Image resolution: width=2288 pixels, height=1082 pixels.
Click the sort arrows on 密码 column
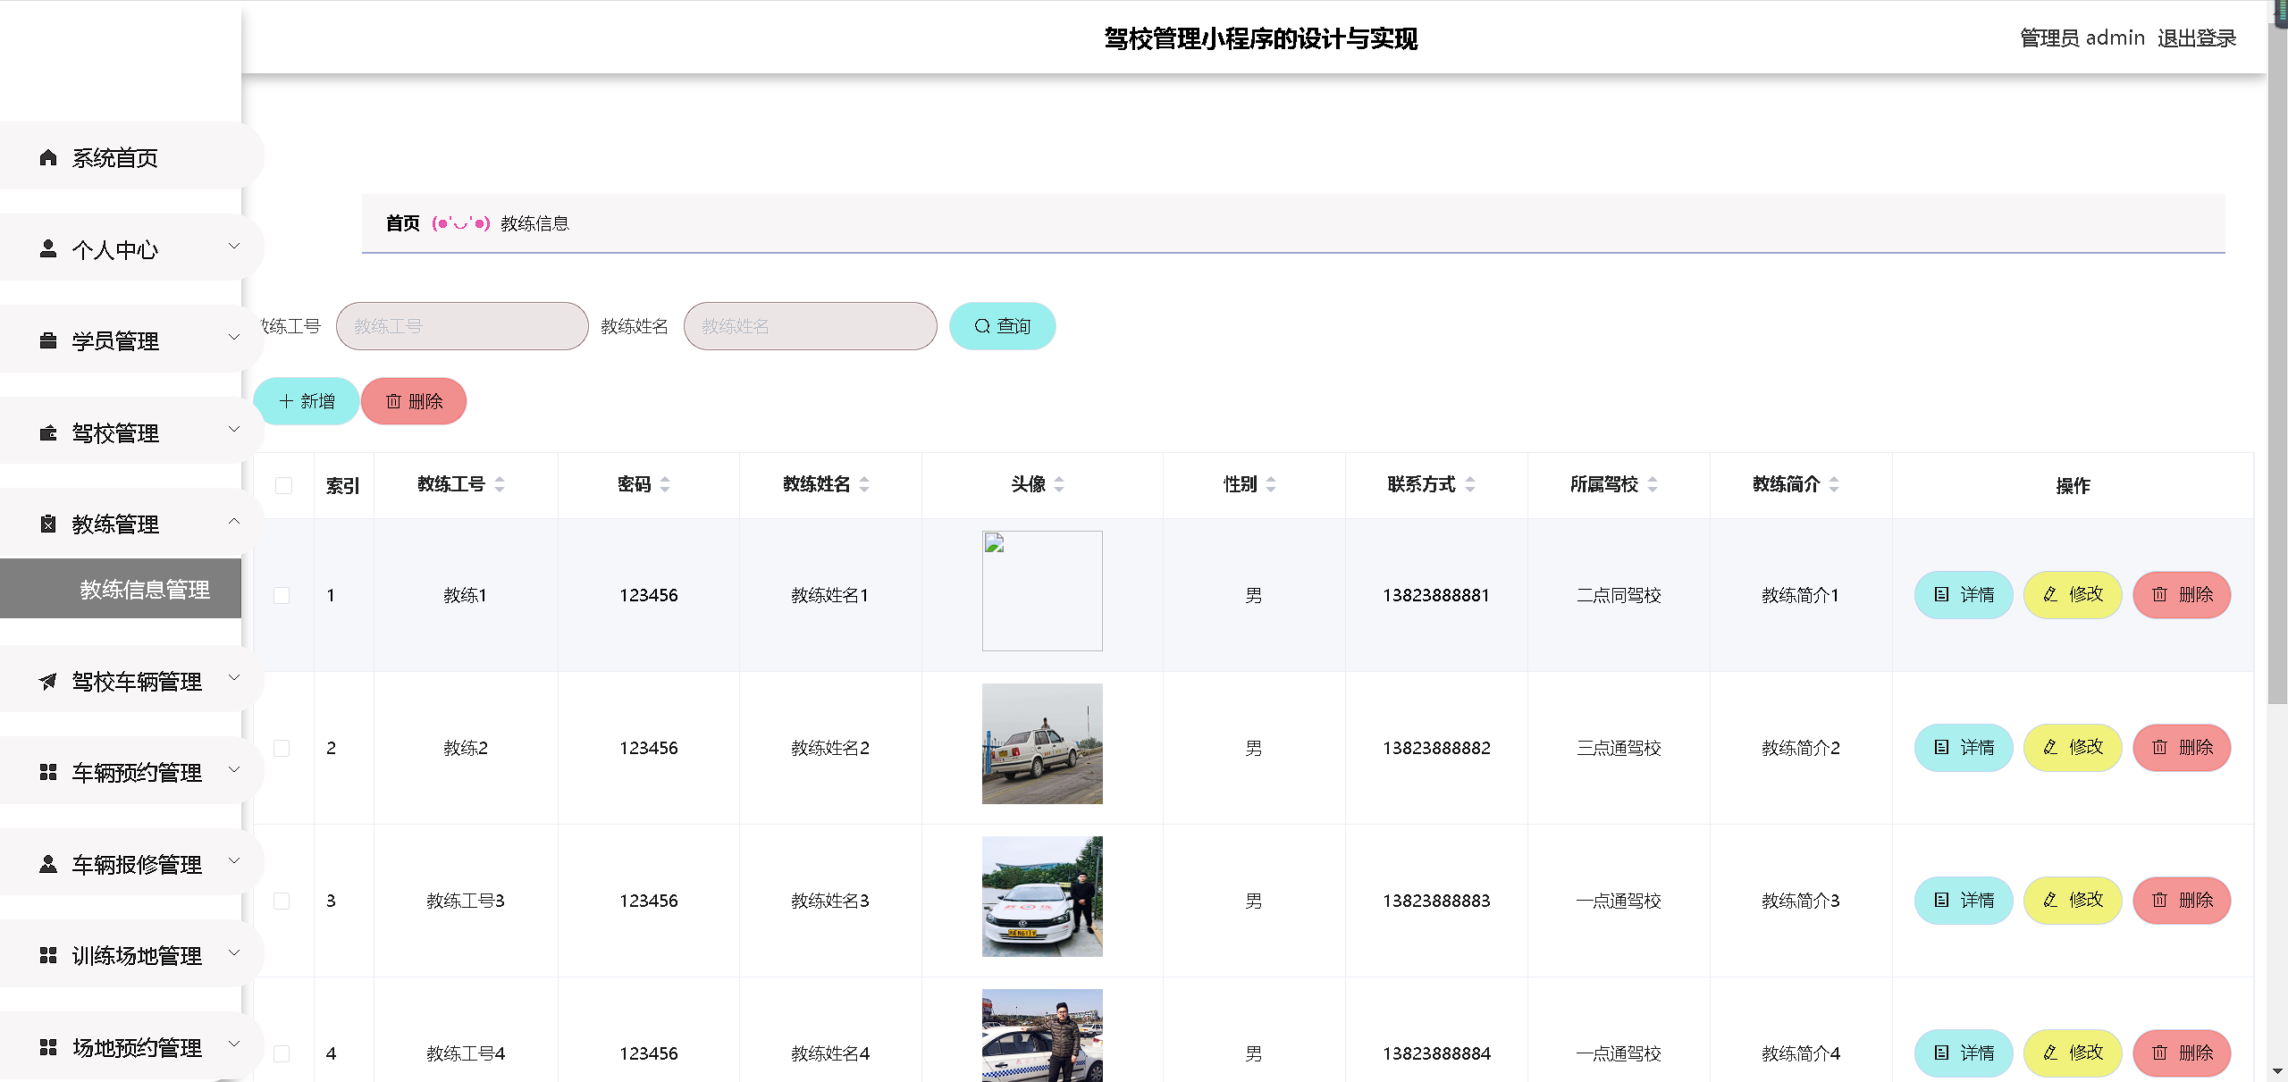point(665,484)
